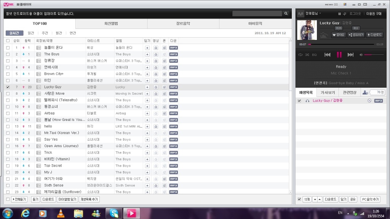This screenshot has width=390, height=219.
Task: Check the box for '놈들이 온다'
Action: pos(8,48)
